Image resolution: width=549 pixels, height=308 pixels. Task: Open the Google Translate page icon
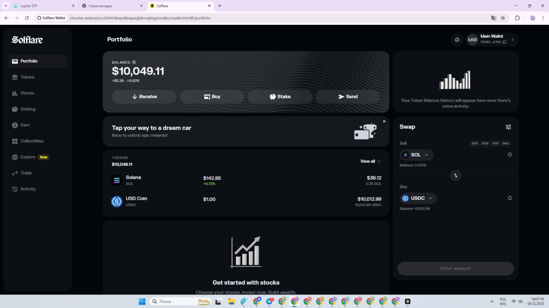tap(494, 18)
